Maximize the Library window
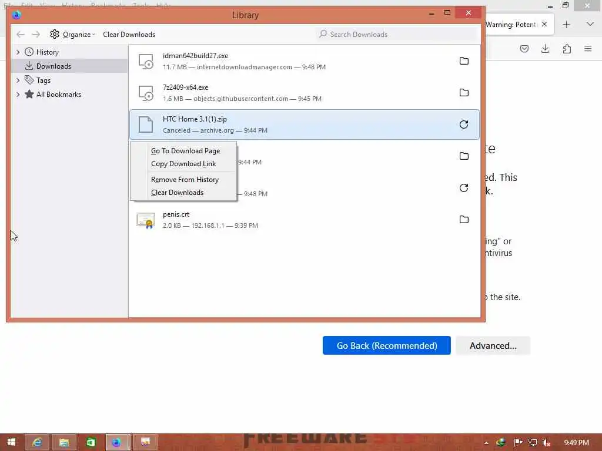Screen dimensions: 602x451 click(x=447, y=13)
